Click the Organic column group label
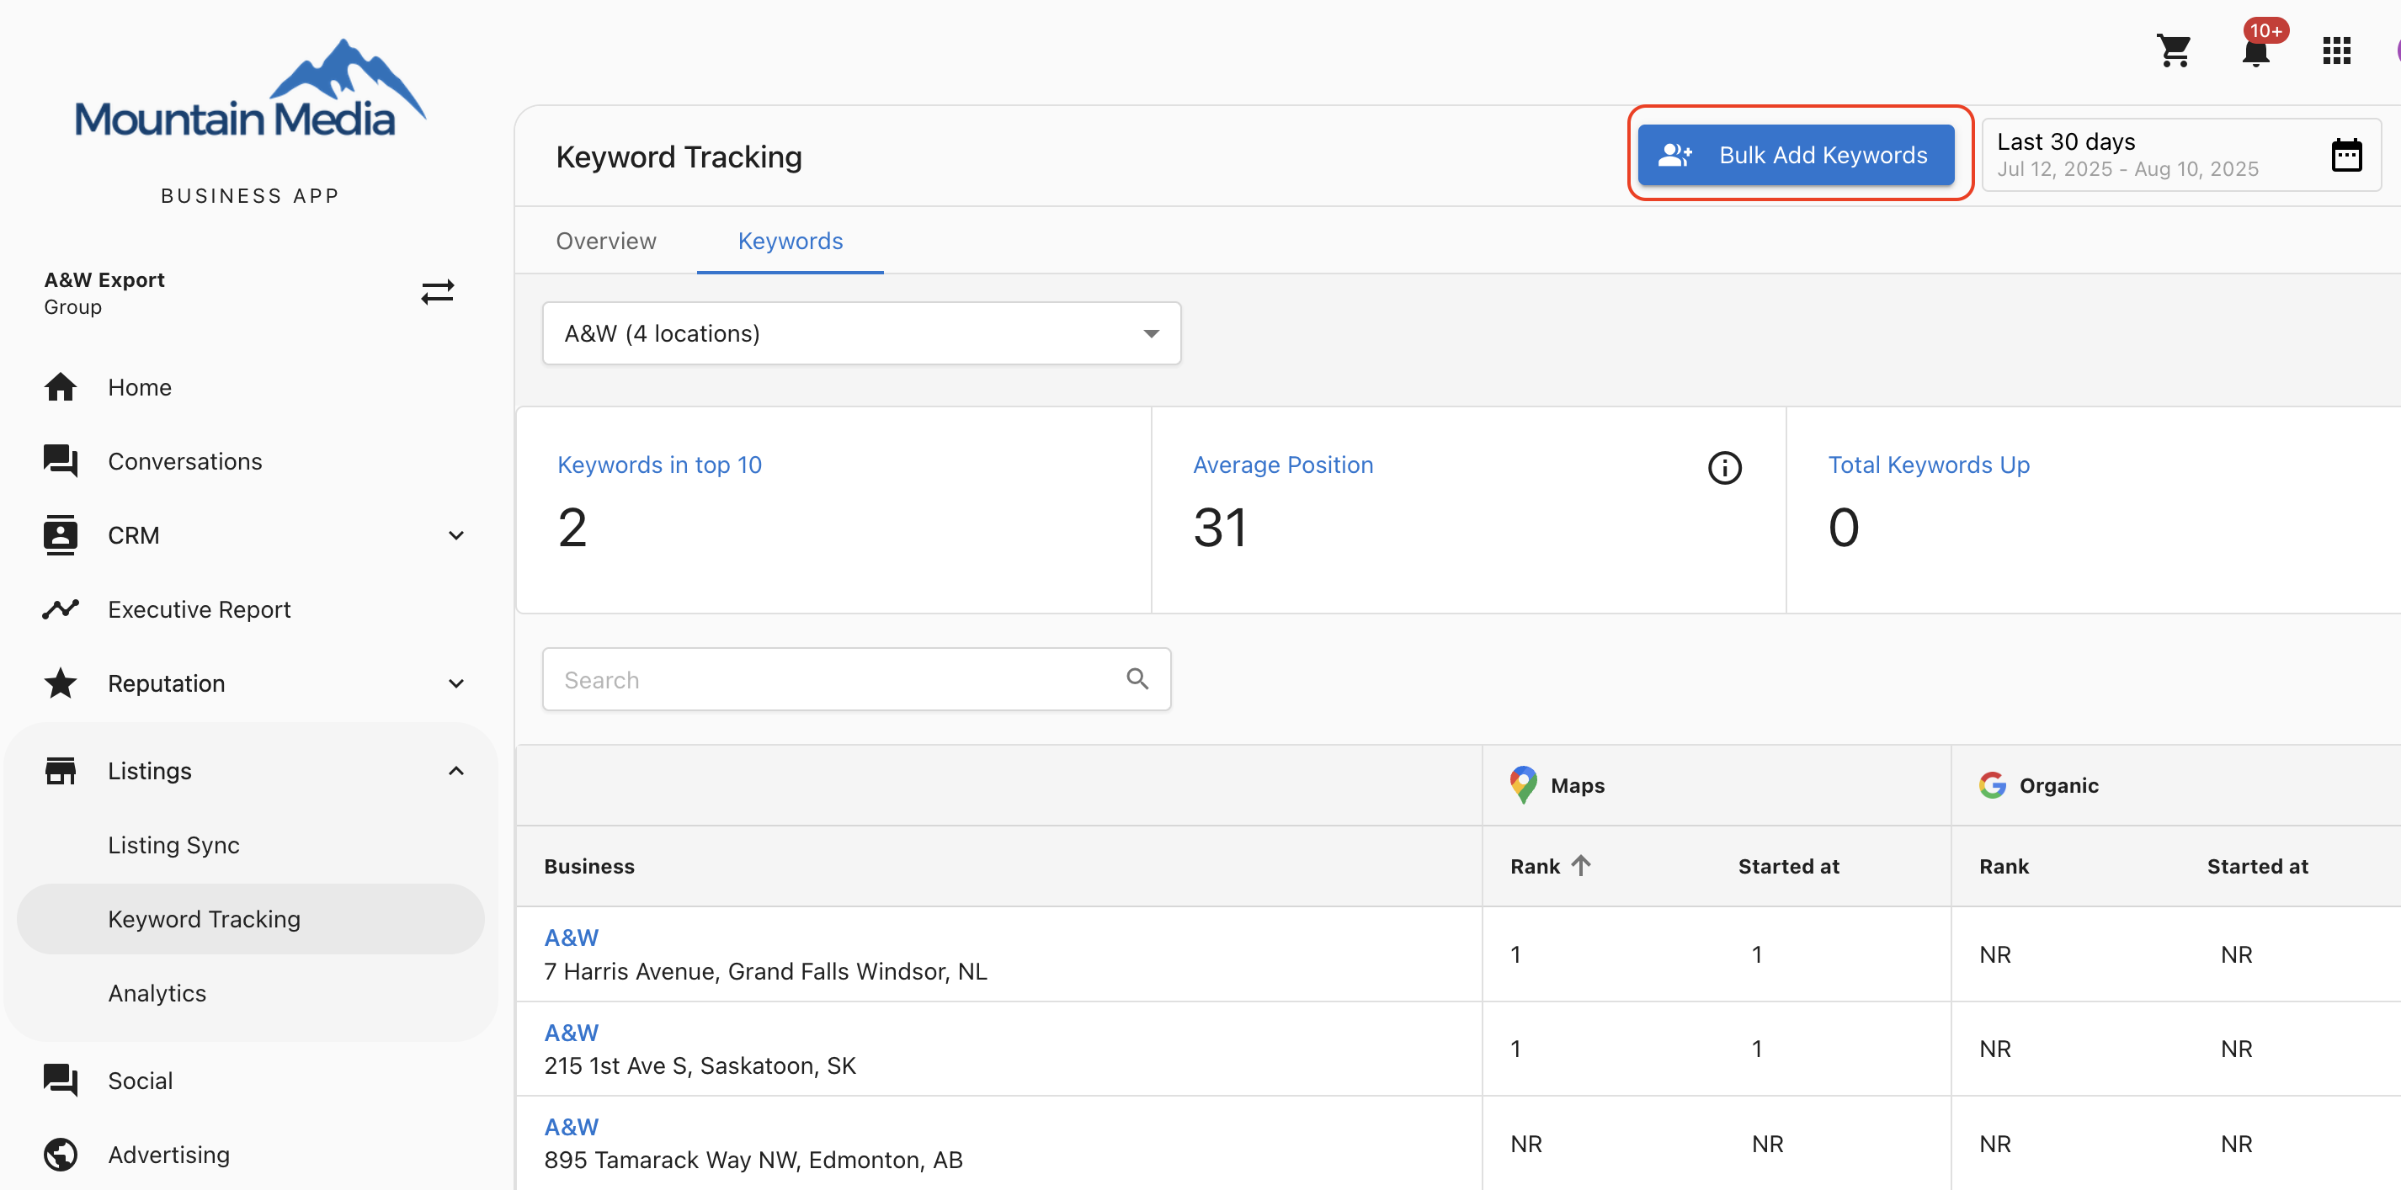 coord(2059,785)
